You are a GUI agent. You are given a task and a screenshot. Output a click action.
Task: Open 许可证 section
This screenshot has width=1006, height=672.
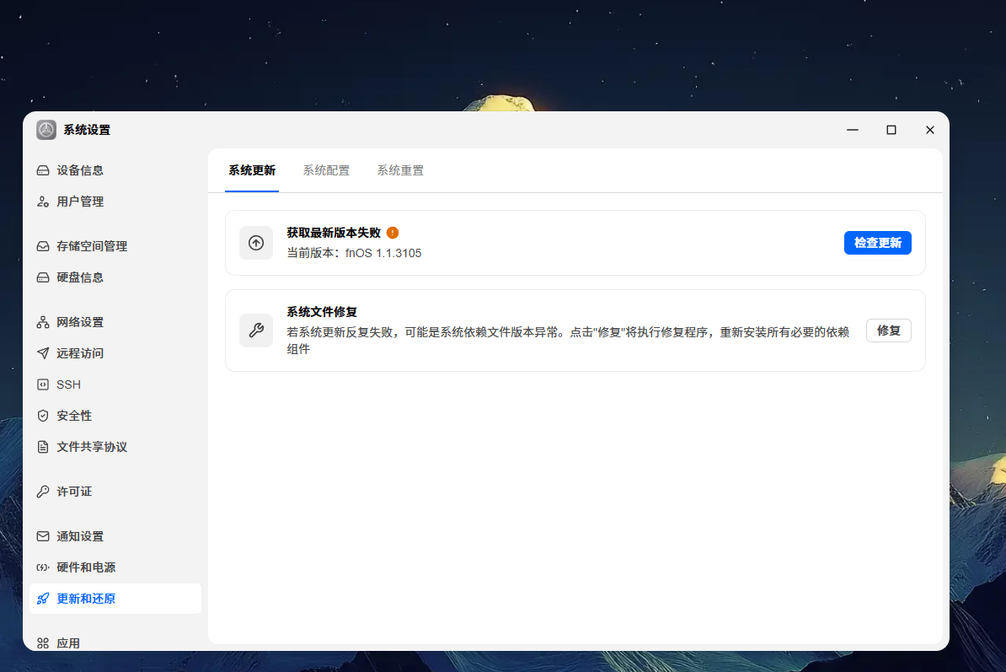(x=115, y=492)
